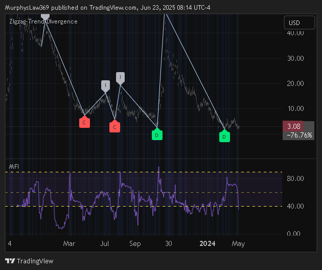This screenshot has width=322, height=270.
Task: Click the -76.76% change label
Action: 299,135
